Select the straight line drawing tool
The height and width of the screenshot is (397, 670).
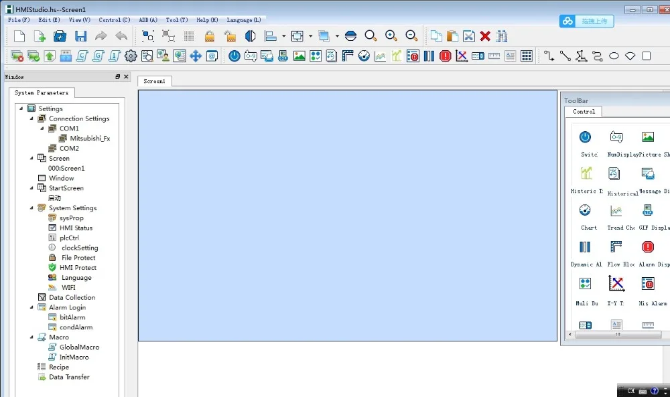click(x=565, y=56)
